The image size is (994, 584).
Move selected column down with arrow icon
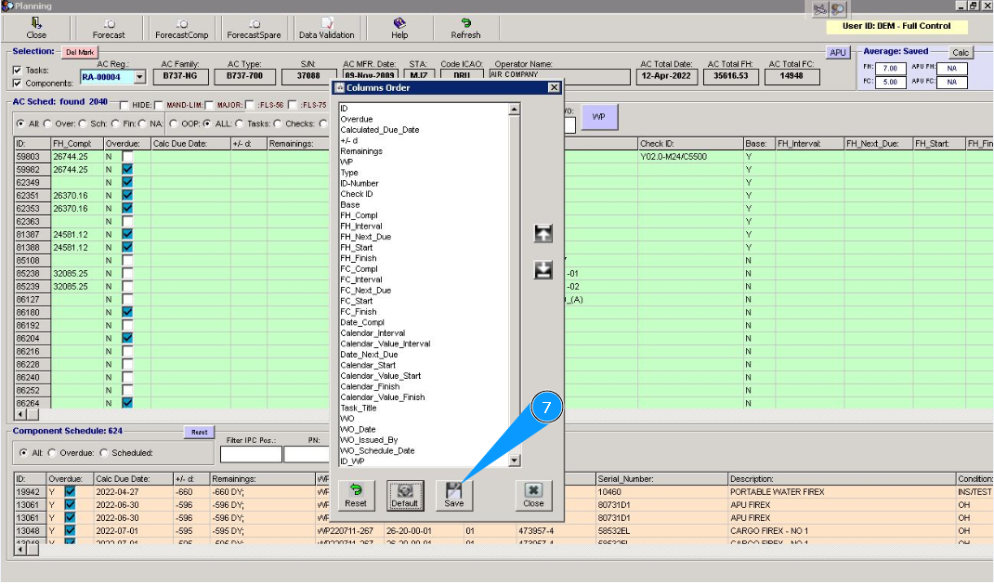(x=543, y=270)
